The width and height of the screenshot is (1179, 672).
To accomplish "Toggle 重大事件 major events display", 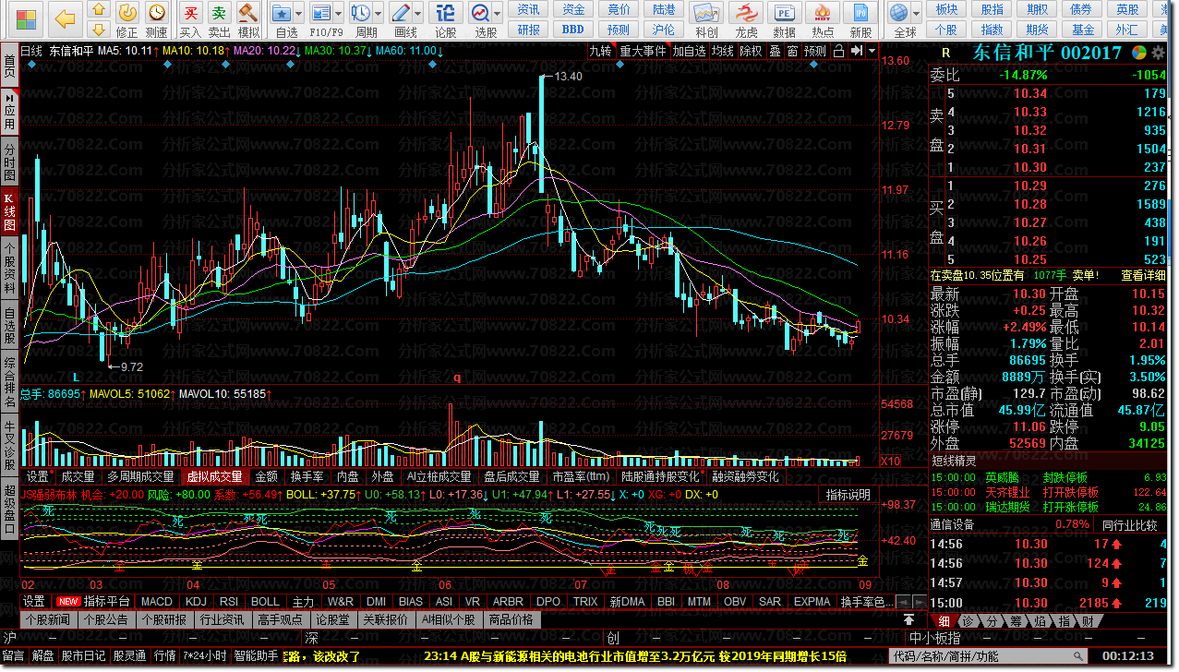I will point(644,51).
